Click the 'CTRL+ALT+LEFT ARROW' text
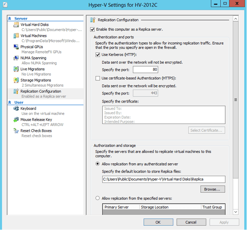Viewport: 247px width, 230px height. 43,125
